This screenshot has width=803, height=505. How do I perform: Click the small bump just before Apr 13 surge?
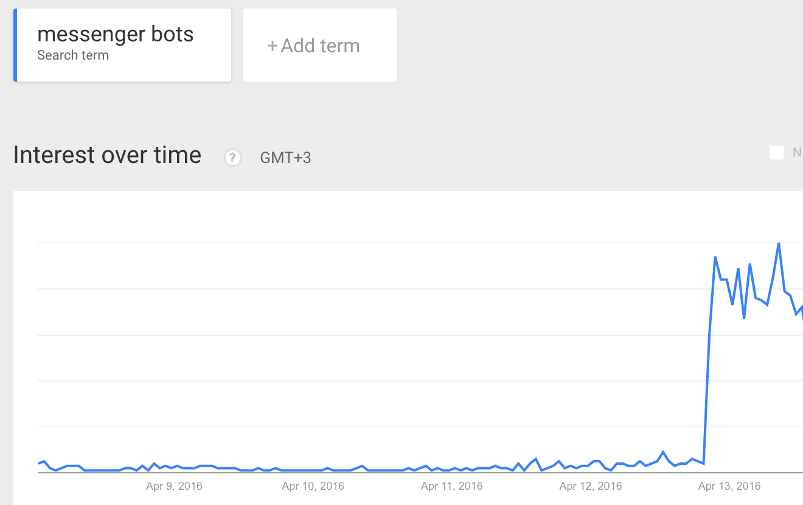(663, 452)
